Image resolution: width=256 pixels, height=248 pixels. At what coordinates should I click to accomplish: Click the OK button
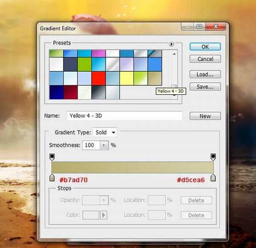click(205, 47)
